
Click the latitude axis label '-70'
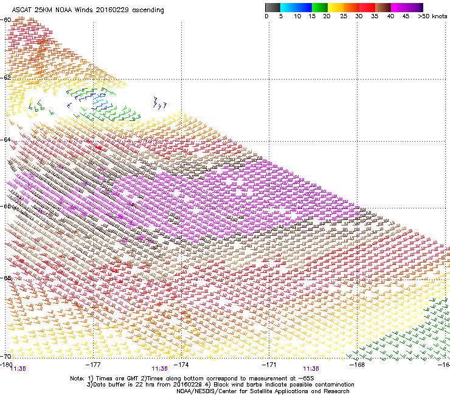tap(5, 356)
